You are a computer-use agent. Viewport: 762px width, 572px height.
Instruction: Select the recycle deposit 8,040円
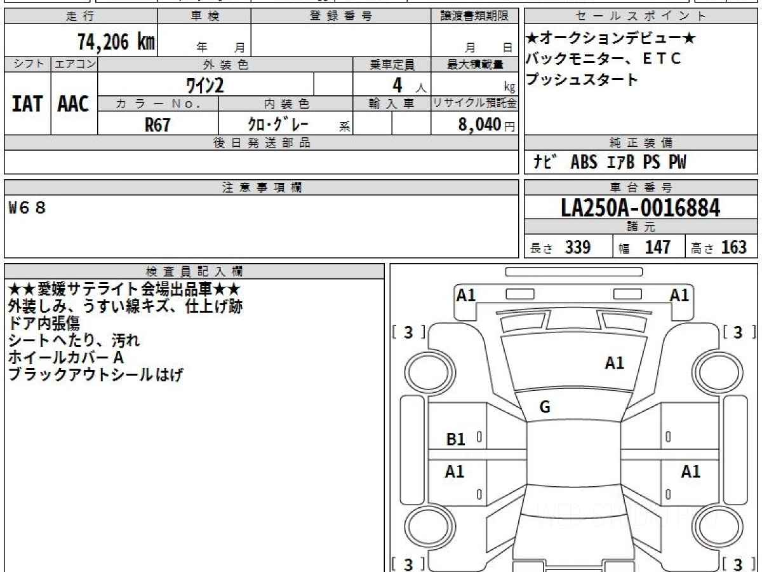click(487, 125)
